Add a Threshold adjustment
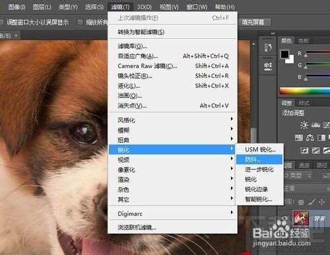Image resolution: width=330 pixels, height=255 pixels. 327,151
